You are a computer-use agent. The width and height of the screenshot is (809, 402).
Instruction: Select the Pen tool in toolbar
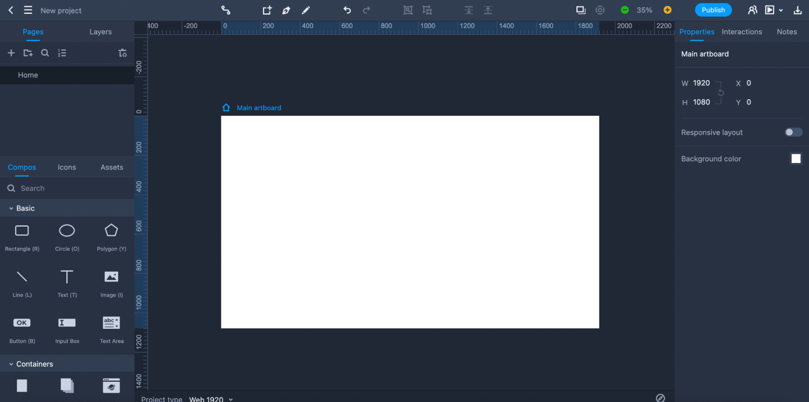tap(286, 11)
